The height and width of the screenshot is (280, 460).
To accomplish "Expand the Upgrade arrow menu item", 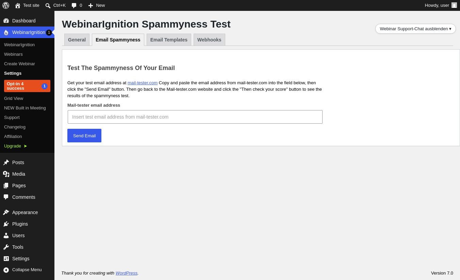I will click(x=16, y=146).
